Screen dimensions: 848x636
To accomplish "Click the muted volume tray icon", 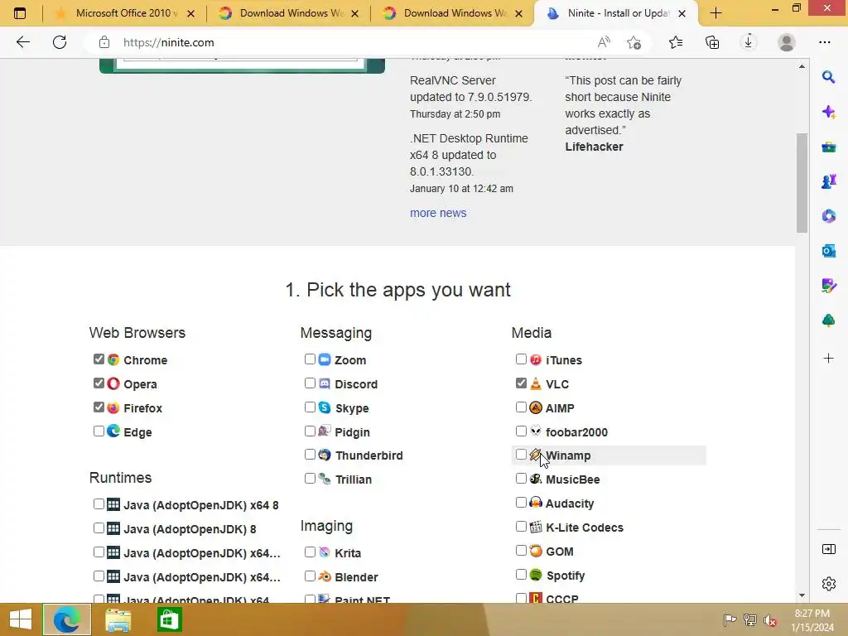I will (x=770, y=620).
